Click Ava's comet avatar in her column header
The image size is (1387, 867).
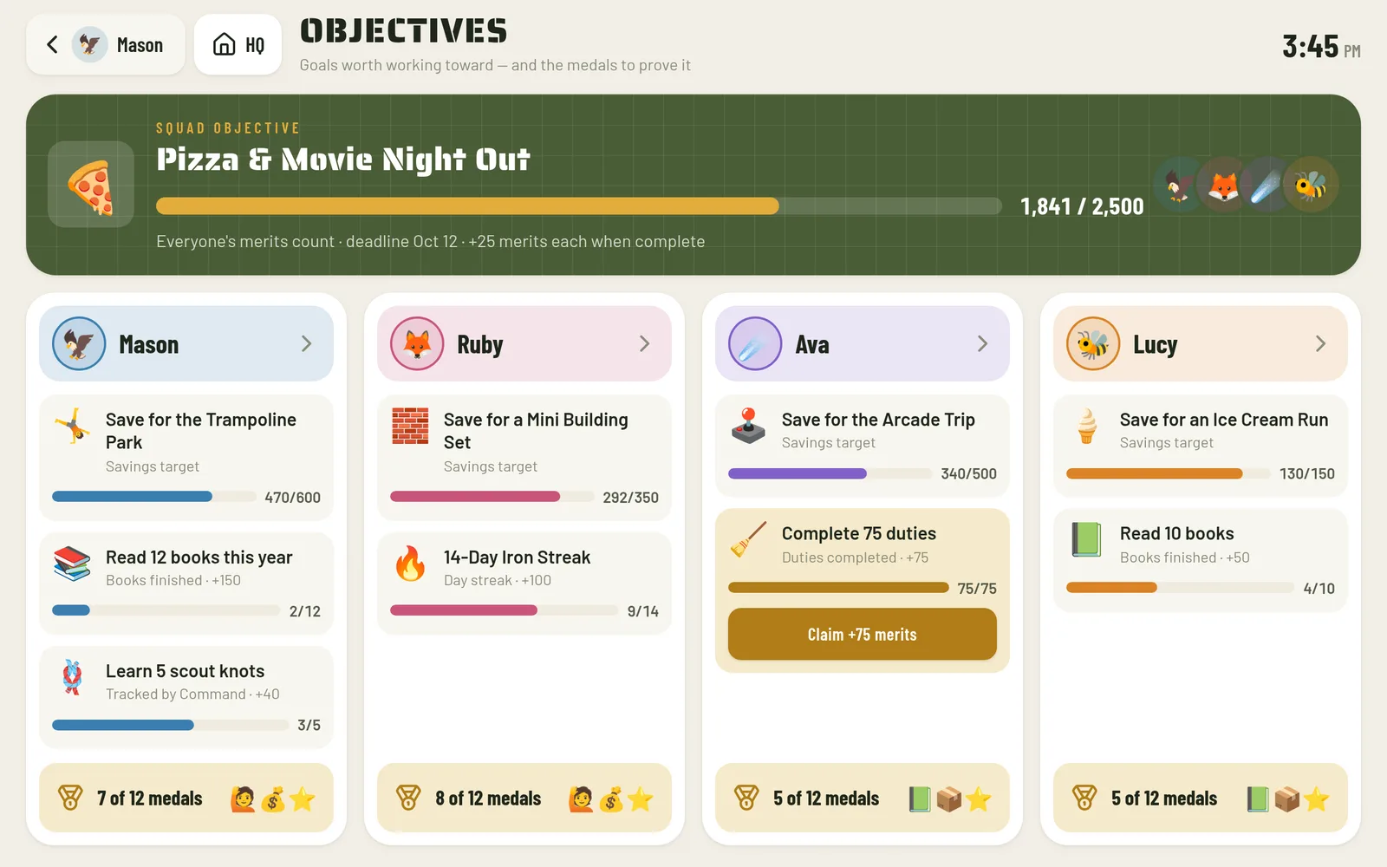[755, 344]
